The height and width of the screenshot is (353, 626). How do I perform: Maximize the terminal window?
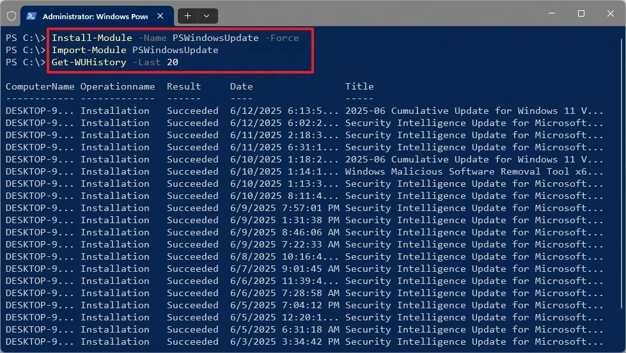(581, 13)
